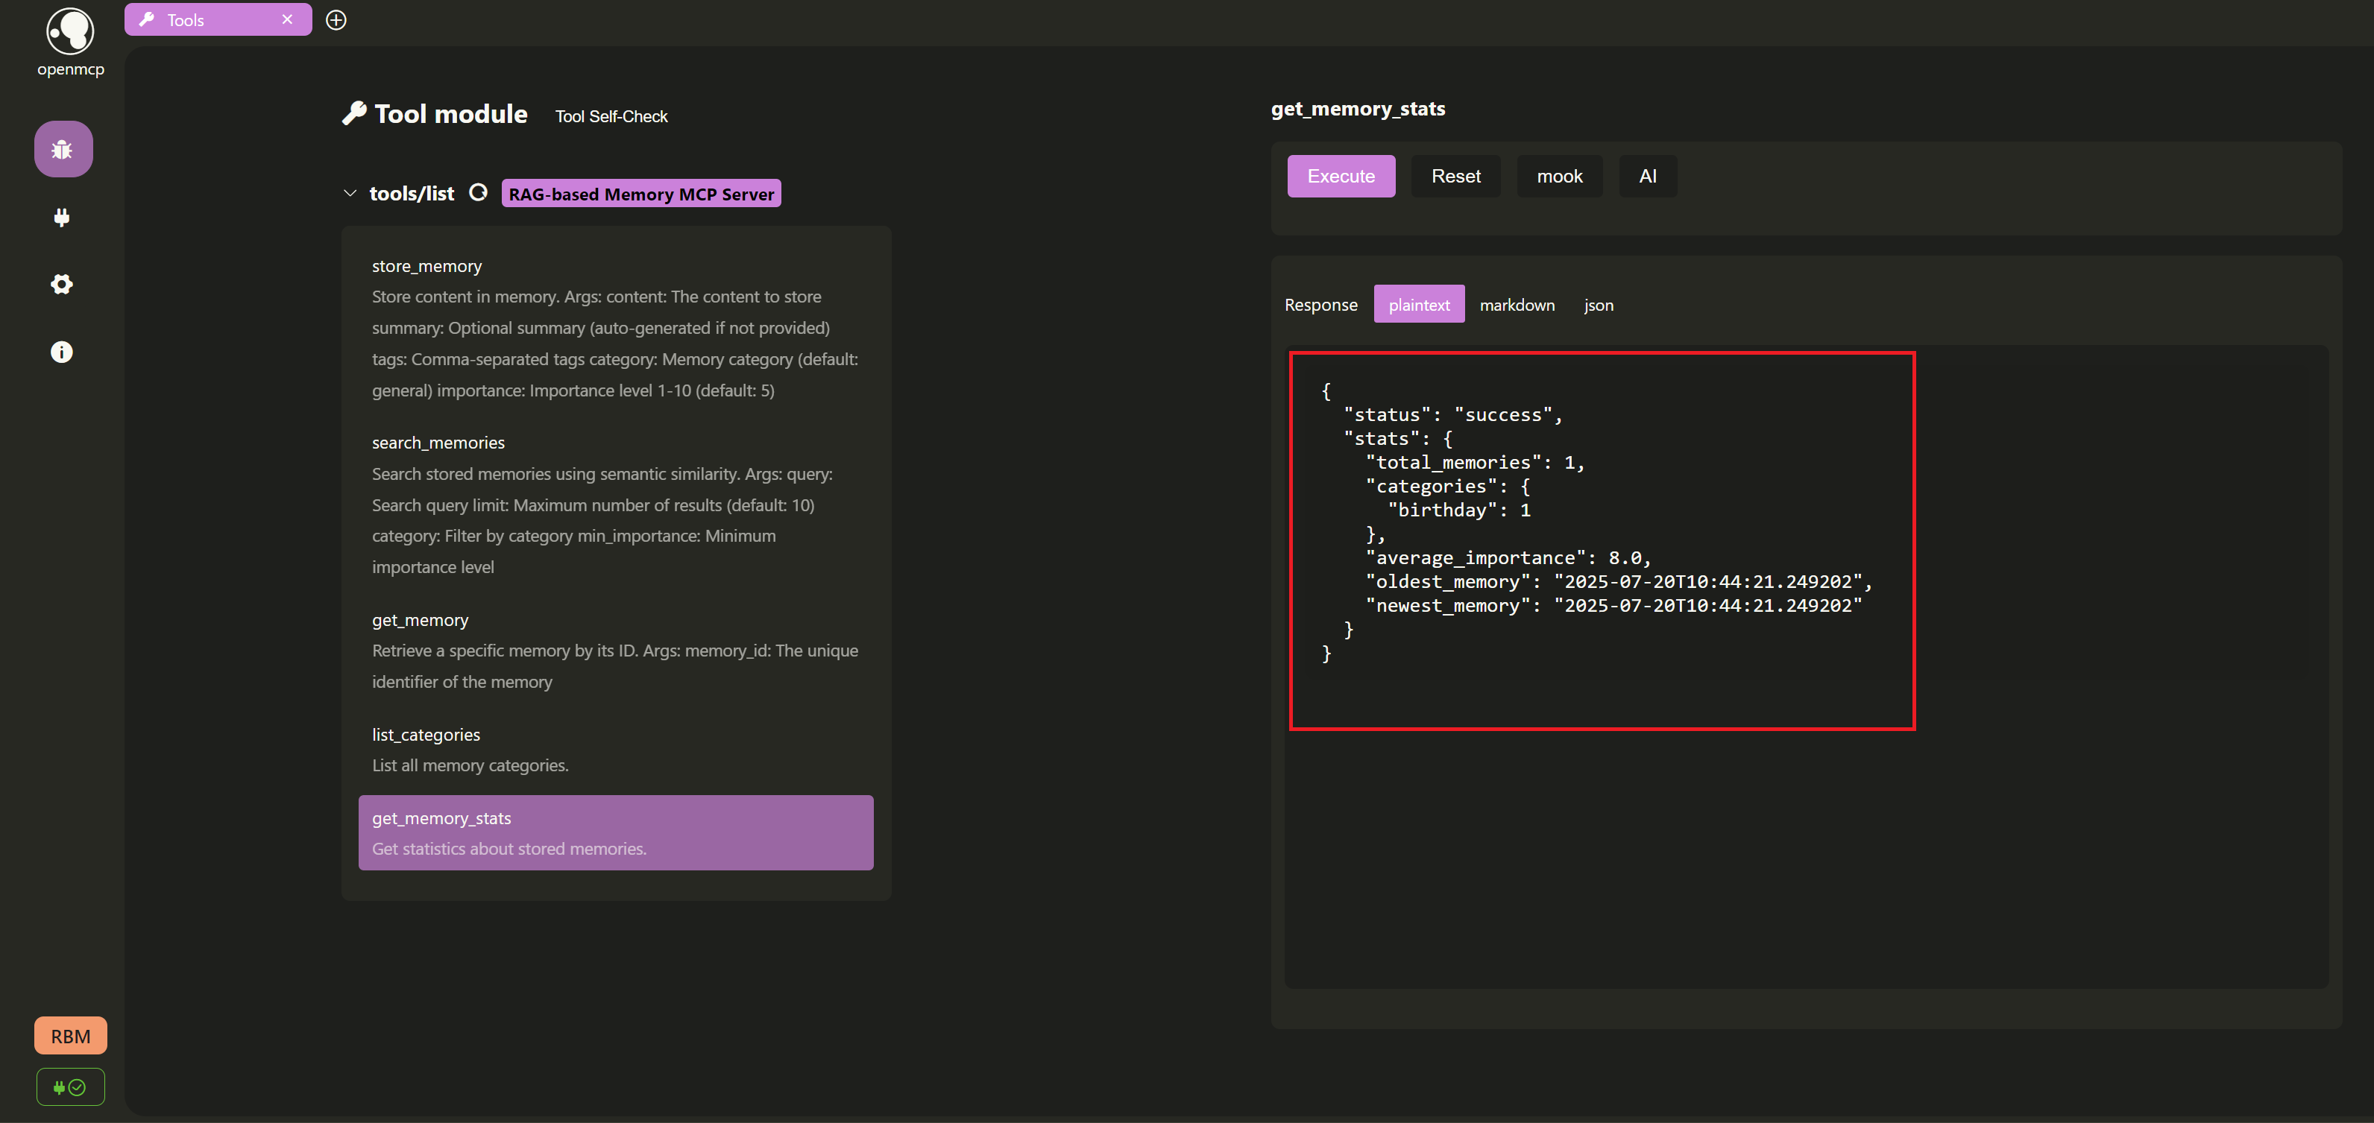Click the RBM server badge
The width and height of the screenshot is (2374, 1123).
point(70,1037)
